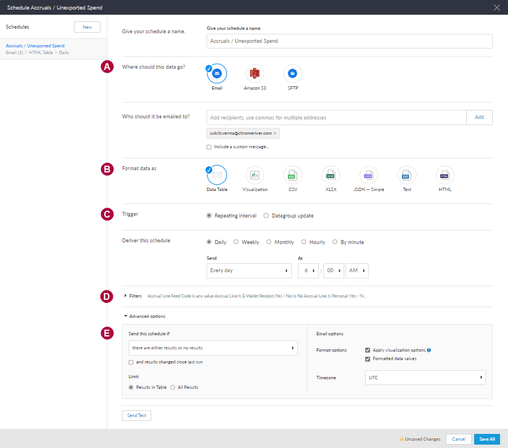Switch the format to HTML
Viewport: 508px width, 448px height.
point(445,175)
